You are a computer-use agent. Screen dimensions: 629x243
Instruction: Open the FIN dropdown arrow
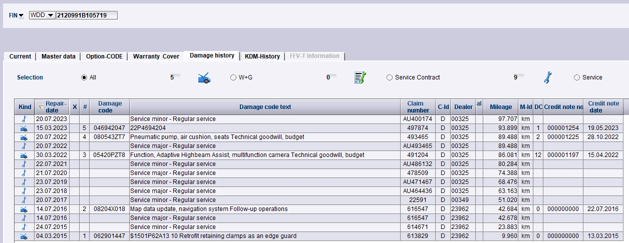click(x=22, y=15)
